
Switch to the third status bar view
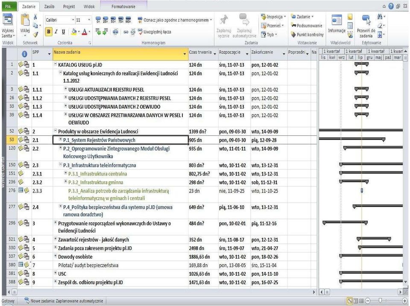[361, 301]
